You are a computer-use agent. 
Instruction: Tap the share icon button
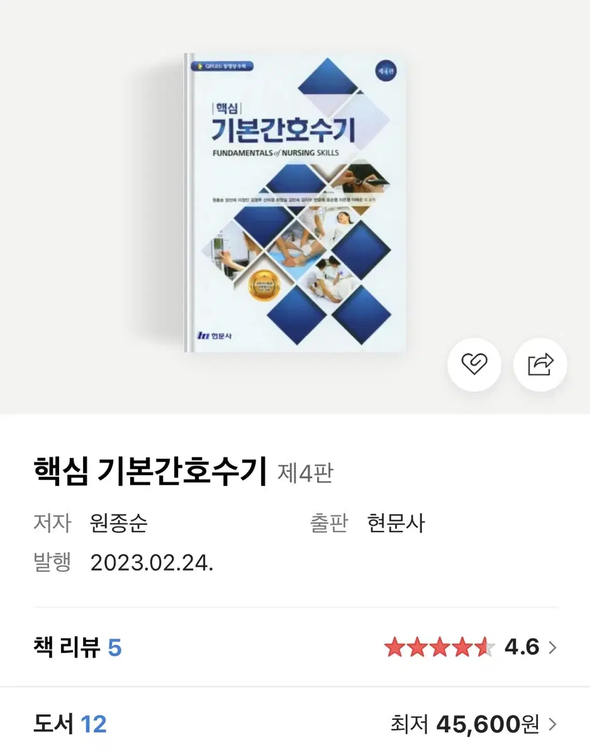click(540, 365)
